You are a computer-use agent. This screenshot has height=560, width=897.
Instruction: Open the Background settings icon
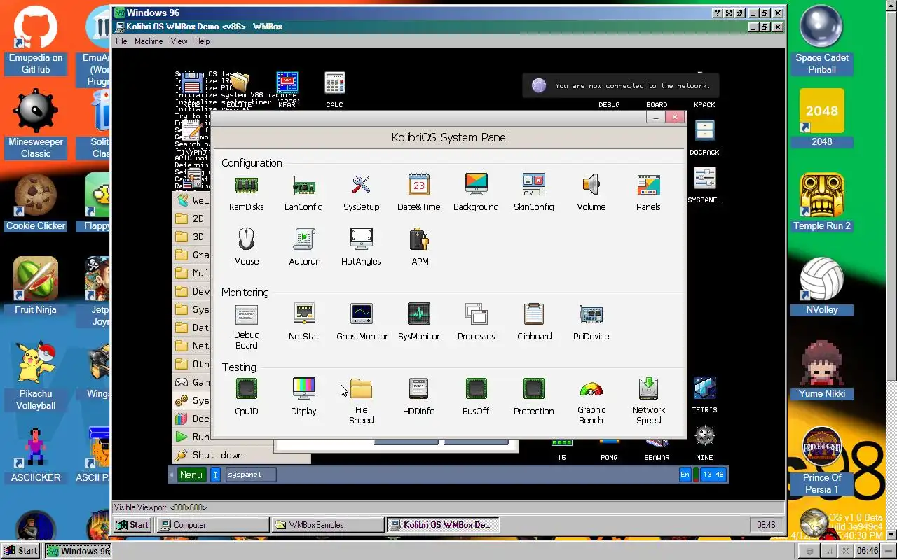(476, 185)
